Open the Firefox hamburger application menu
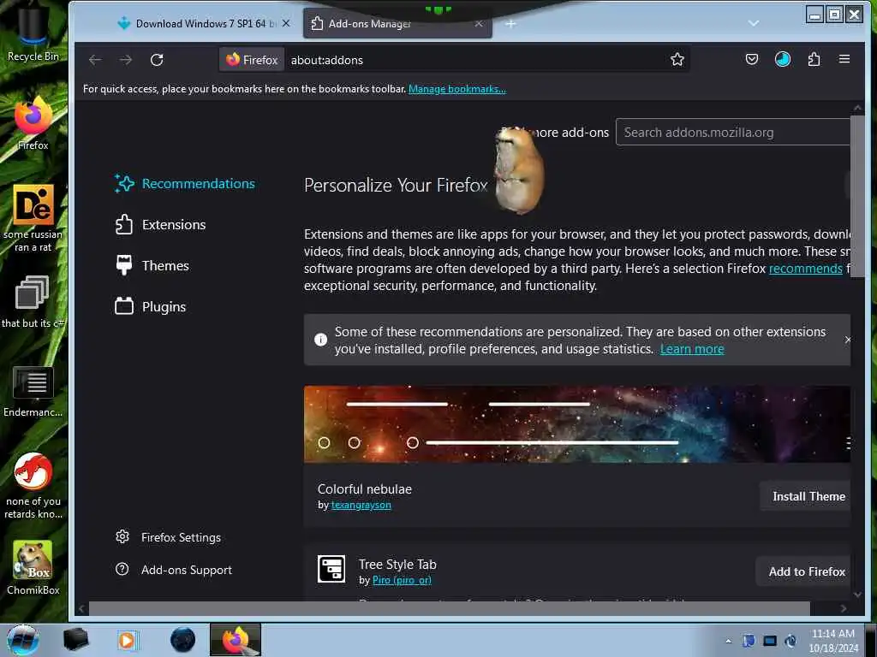This screenshot has width=877, height=657. coord(844,59)
